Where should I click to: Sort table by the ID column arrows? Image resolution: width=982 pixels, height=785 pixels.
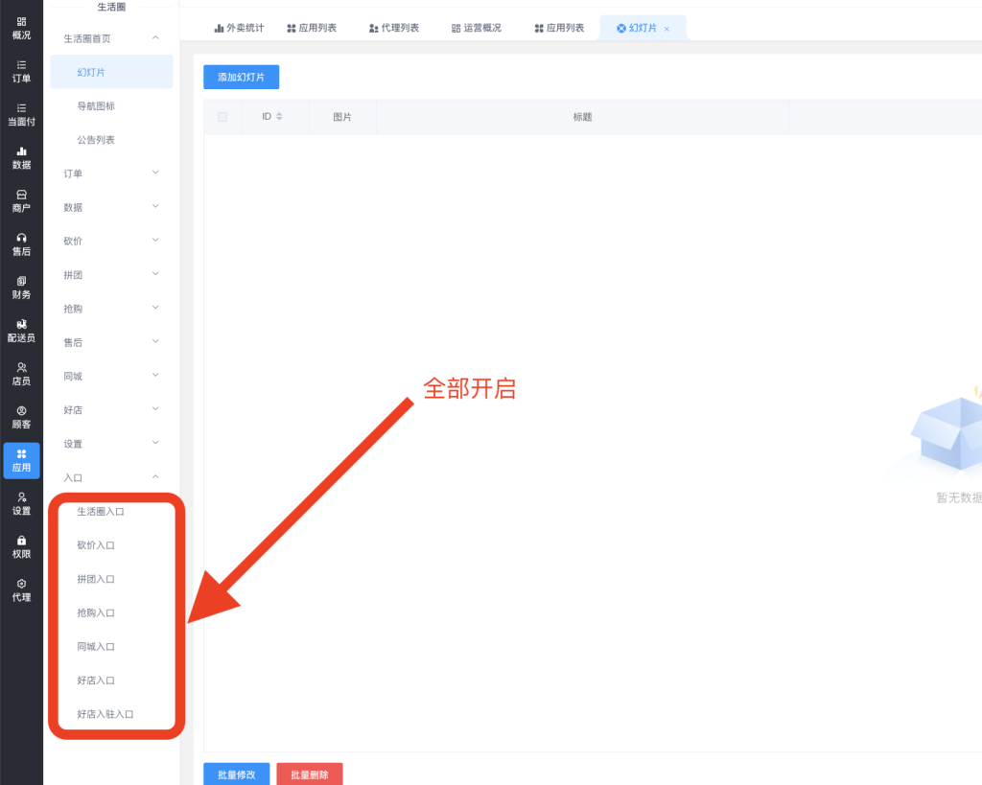click(279, 117)
